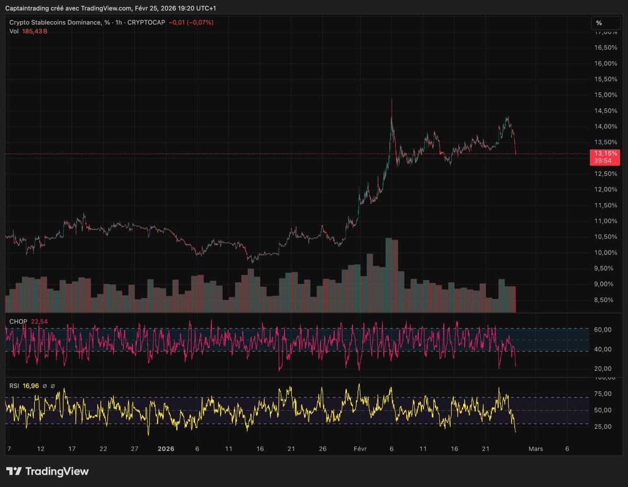Viewport: 628px width, 487px height.
Task: Click the CHOP scale value 20,00
Action: pos(604,369)
